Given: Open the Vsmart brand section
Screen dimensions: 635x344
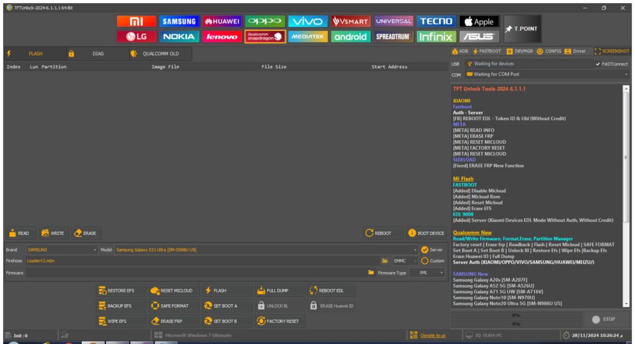Looking at the screenshot, I should [351, 22].
